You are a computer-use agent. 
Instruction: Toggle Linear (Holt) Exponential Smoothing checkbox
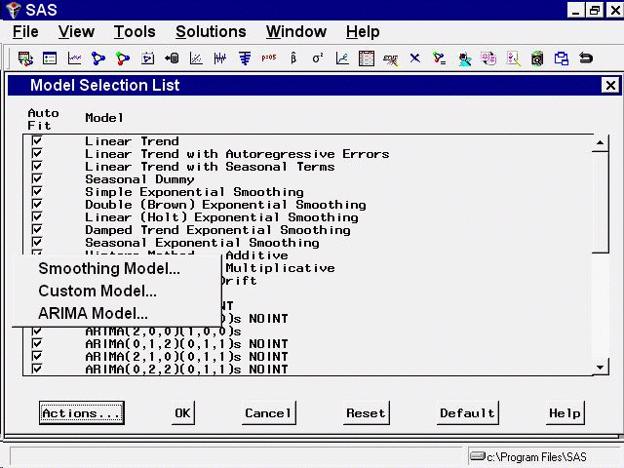pyautogui.click(x=37, y=217)
